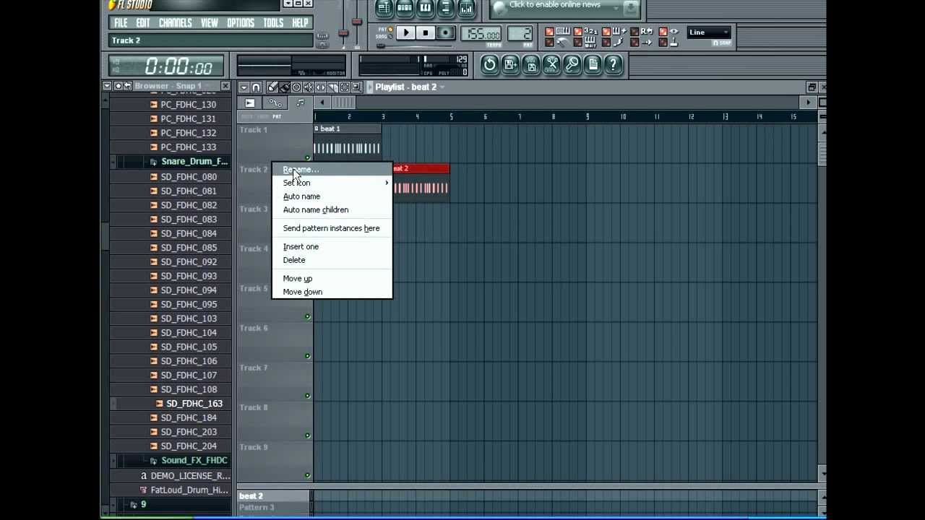
Task: Click browser collapse-structure up arrow icon
Action: [x=118, y=86]
